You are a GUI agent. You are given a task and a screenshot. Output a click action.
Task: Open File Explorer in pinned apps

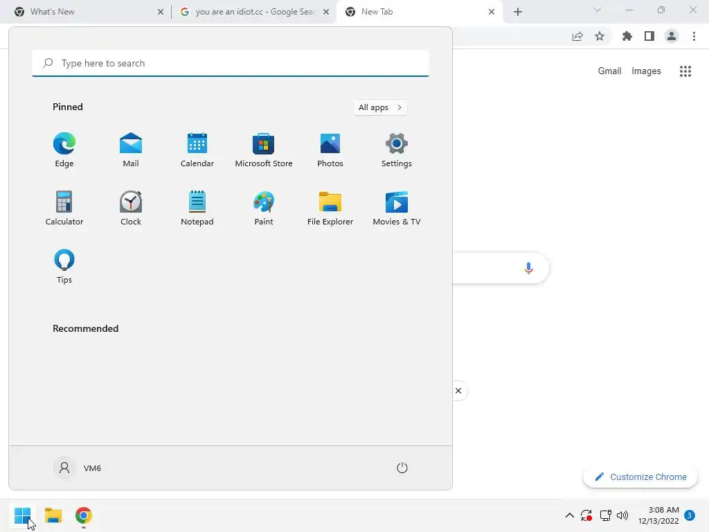tap(330, 208)
